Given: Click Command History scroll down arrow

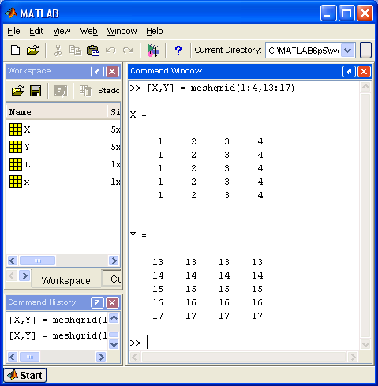Looking at the screenshot, I should pyautogui.click(x=114, y=344).
